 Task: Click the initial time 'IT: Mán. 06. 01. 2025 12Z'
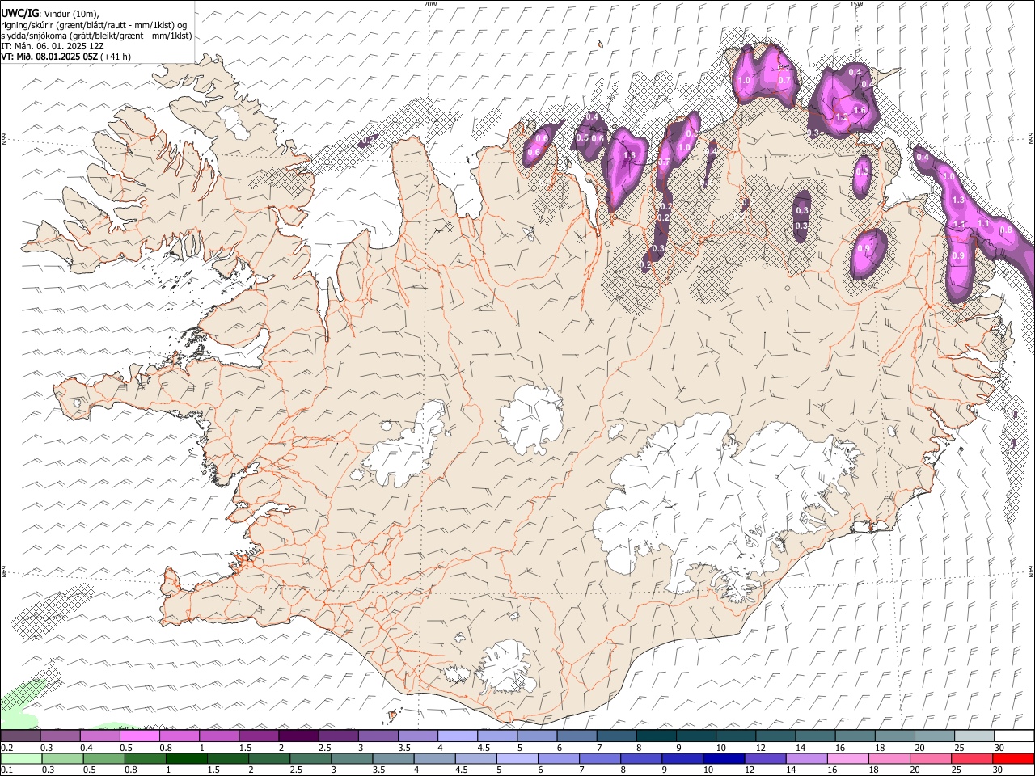(53, 46)
